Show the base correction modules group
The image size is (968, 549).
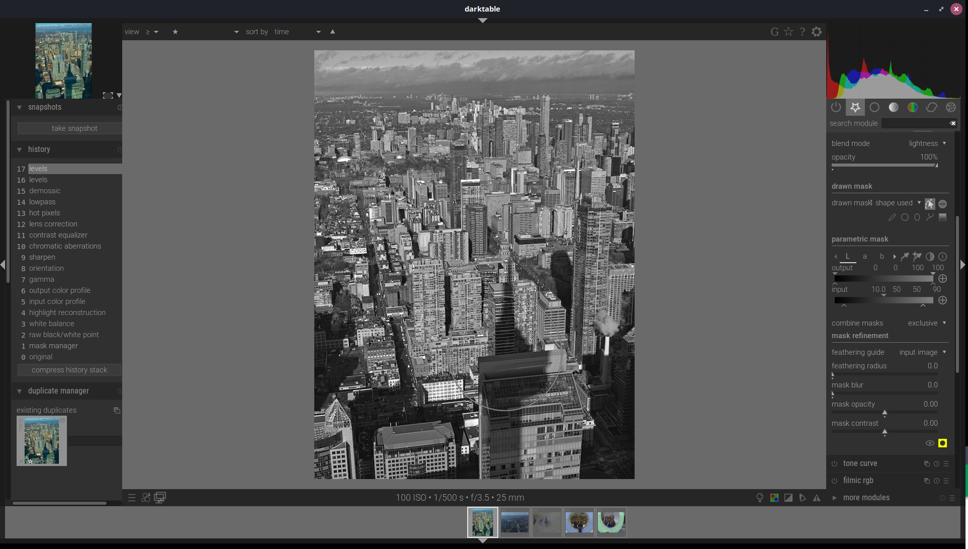click(x=874, y=107)
